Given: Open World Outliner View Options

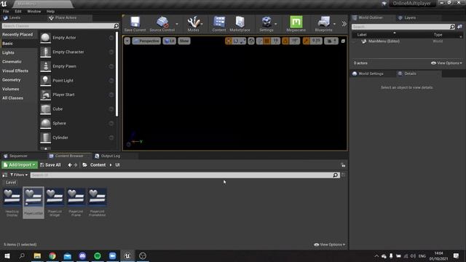Looking at the screenshot, I should tap(446, 63).
